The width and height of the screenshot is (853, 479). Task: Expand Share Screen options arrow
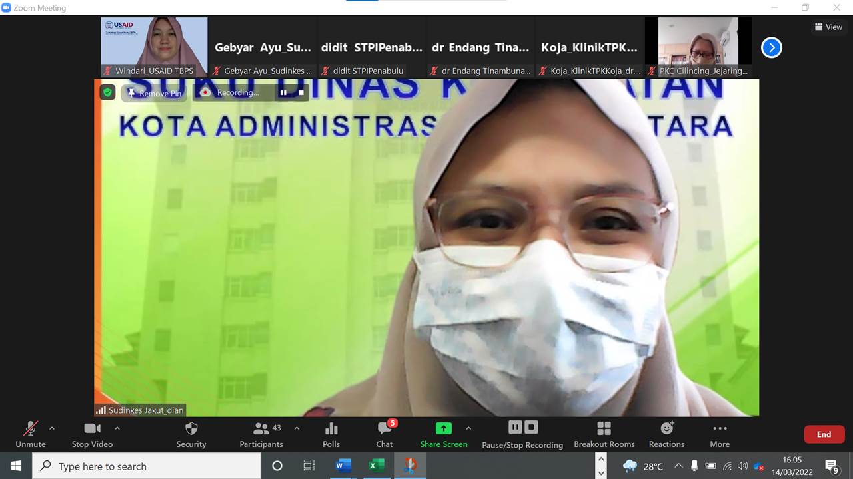coord(468,428)
